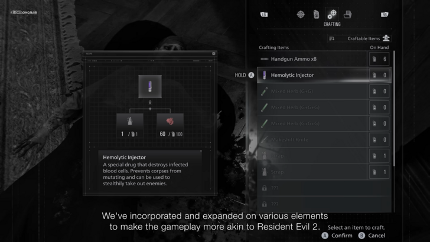The height and width of the screenshot is (242, 430).
Task: Click the Hemolytic Injector description title
Action: pos(124,158)
